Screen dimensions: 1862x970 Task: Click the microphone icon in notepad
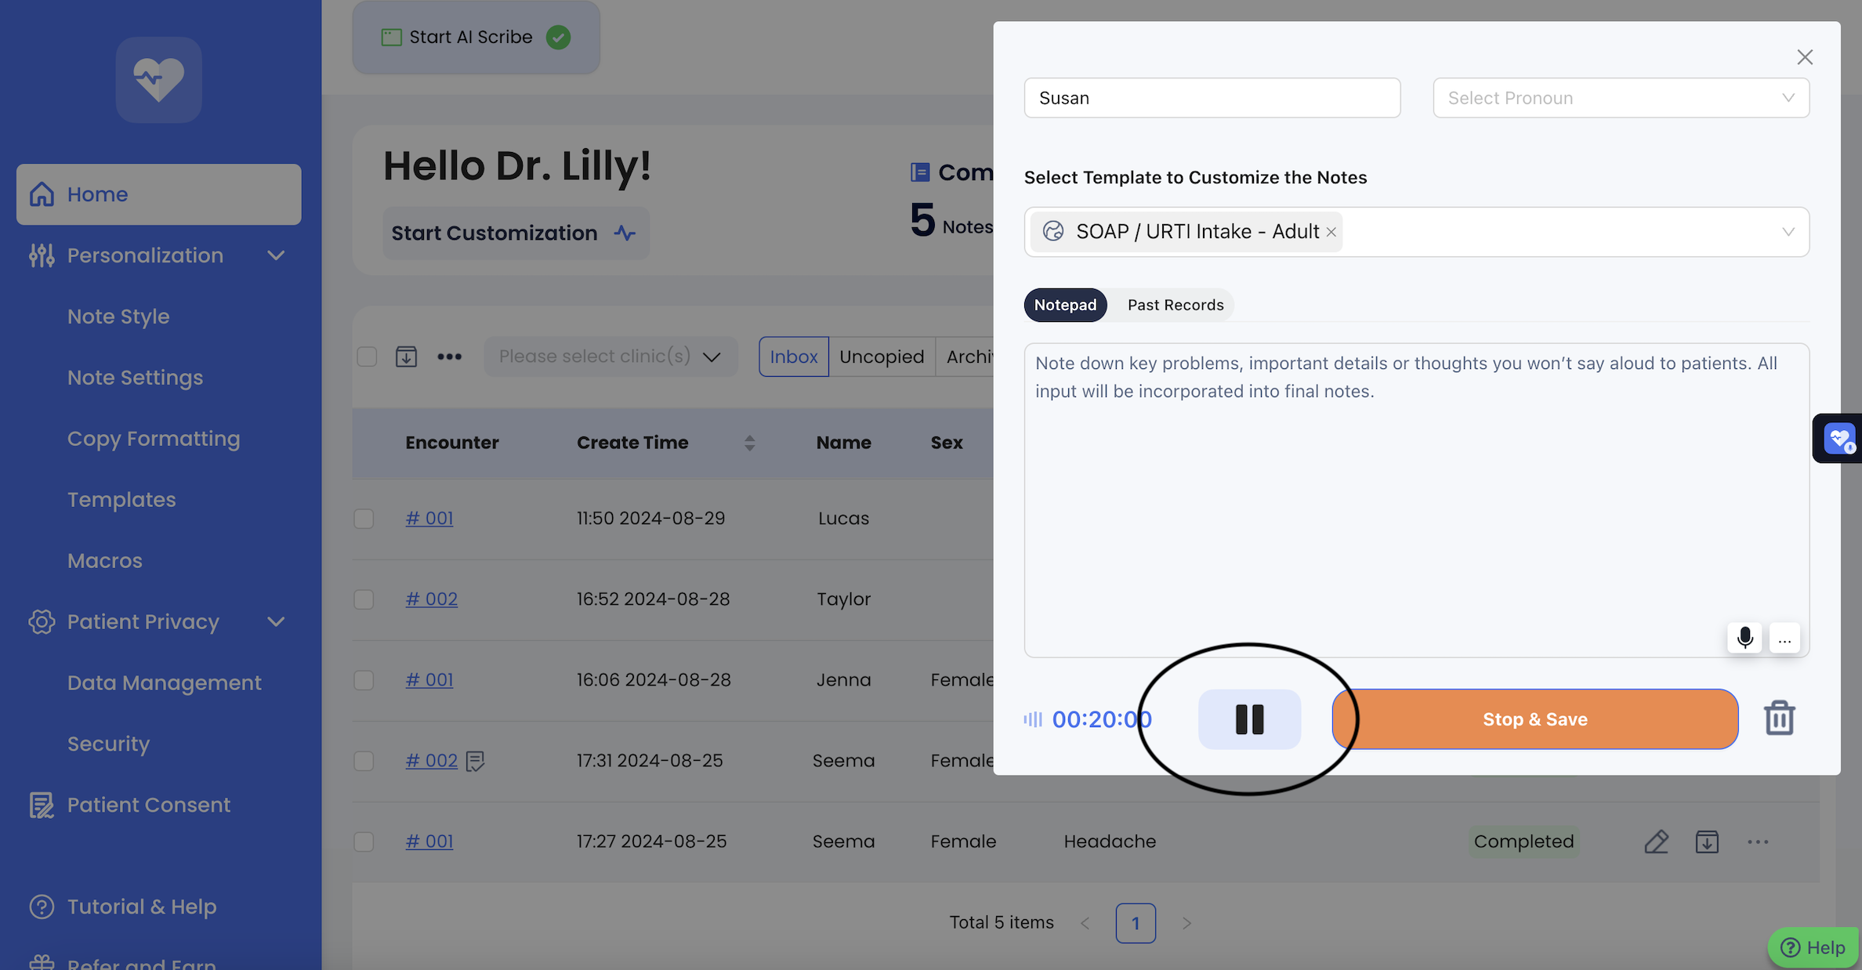(1744, 638)
